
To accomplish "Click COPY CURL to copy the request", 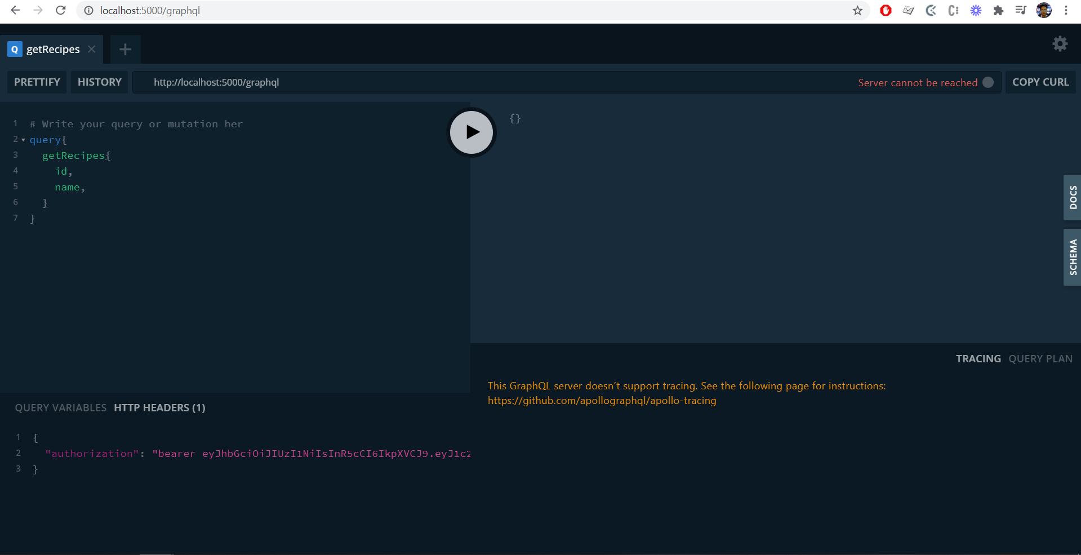I will 1040,82.
